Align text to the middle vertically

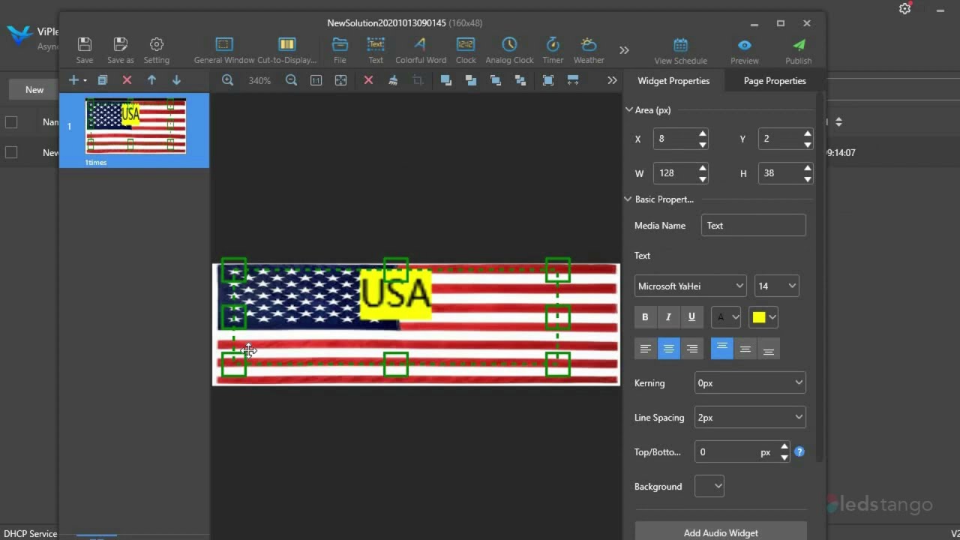coord(745,349)
